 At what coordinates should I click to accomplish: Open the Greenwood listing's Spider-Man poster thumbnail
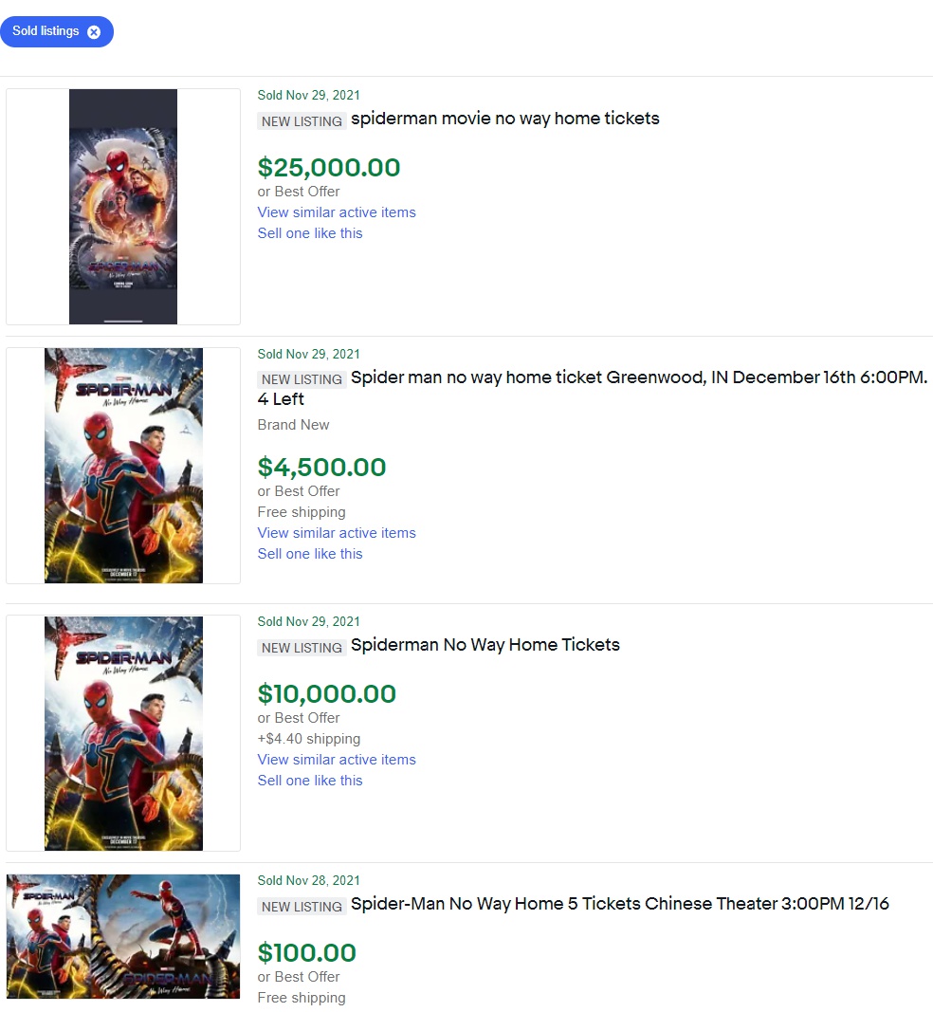tap(122, 465)
